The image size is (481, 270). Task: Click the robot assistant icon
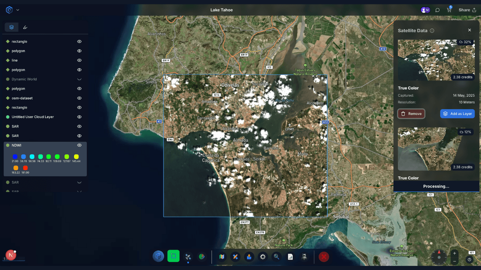[304, 256]
